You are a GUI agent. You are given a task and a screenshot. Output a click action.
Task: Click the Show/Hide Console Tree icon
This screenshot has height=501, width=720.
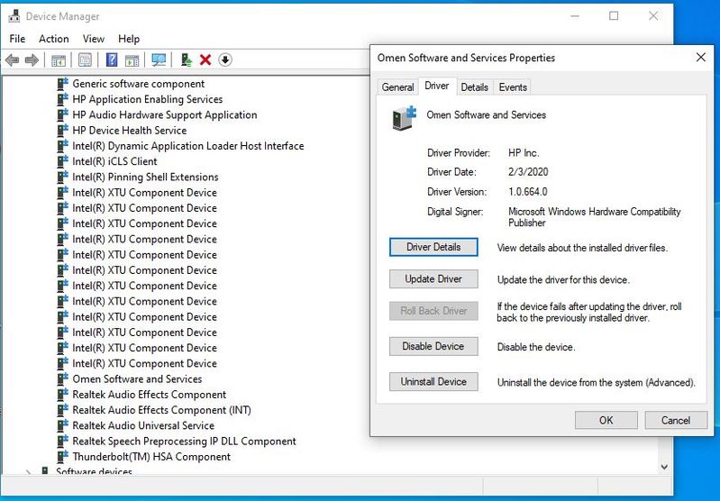coord(59,60)
